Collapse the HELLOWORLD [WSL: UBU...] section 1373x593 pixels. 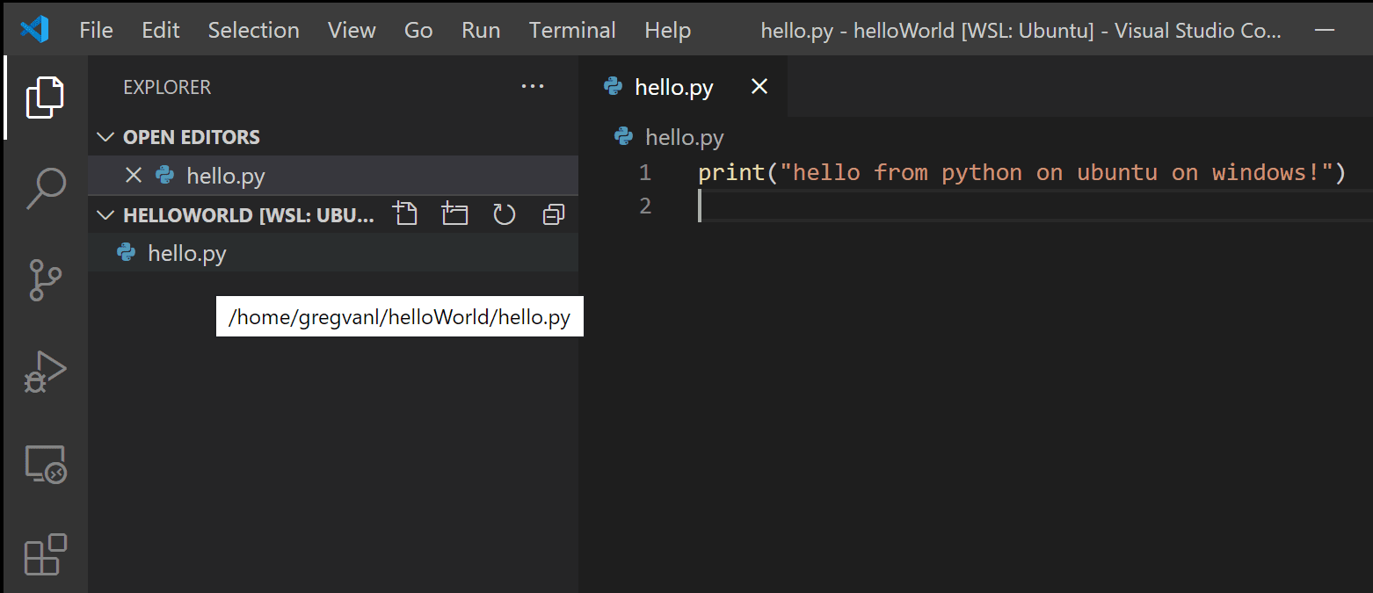[x=105, y=213]
